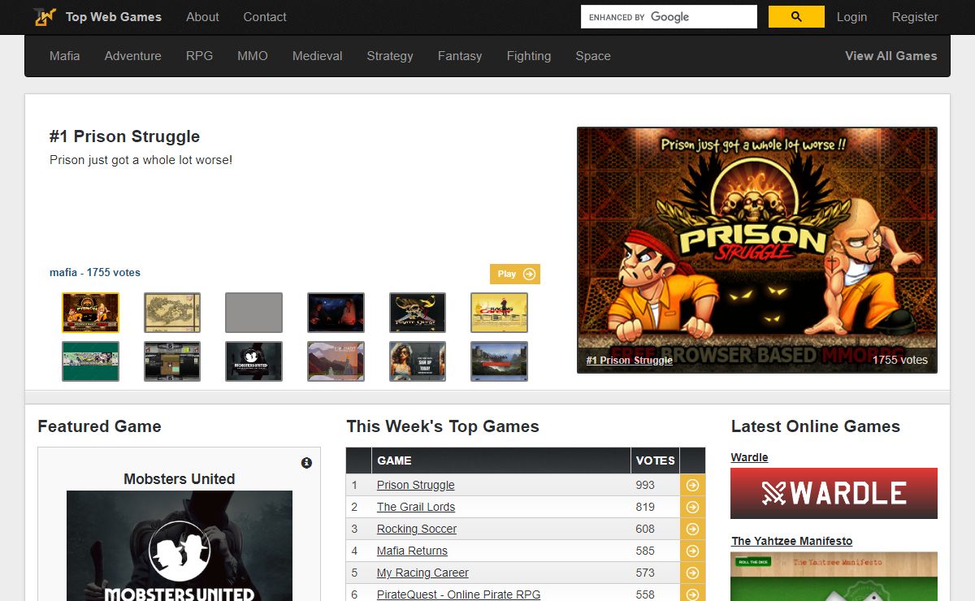Go to the About page
The height and width of the screenshot is (601, 975).
pos(202,17)
